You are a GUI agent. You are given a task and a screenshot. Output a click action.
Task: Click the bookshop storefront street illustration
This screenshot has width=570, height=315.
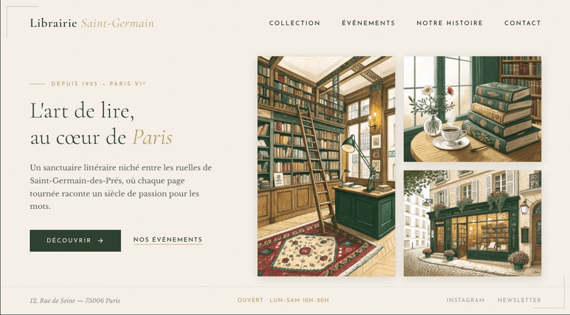(472, 223)
